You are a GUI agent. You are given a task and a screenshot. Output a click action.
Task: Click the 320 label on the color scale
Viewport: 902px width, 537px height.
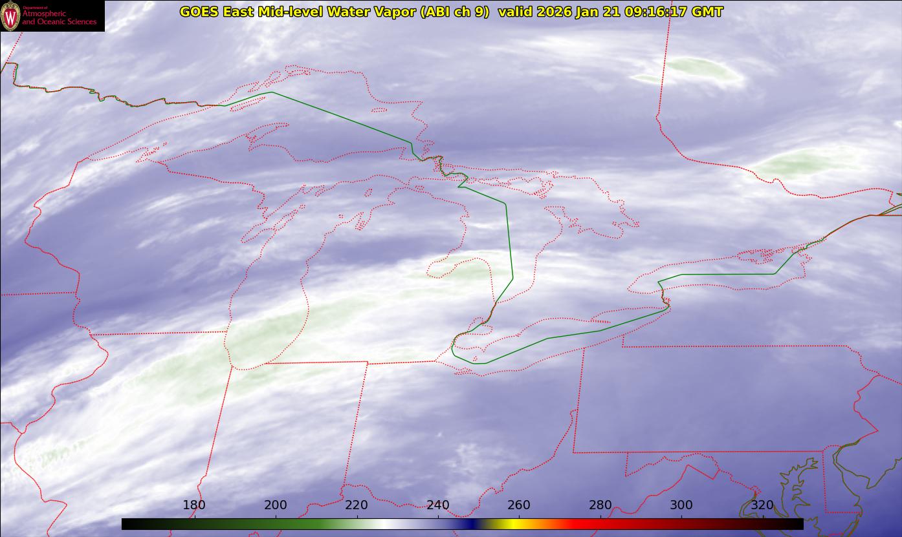tap(763, 505)
